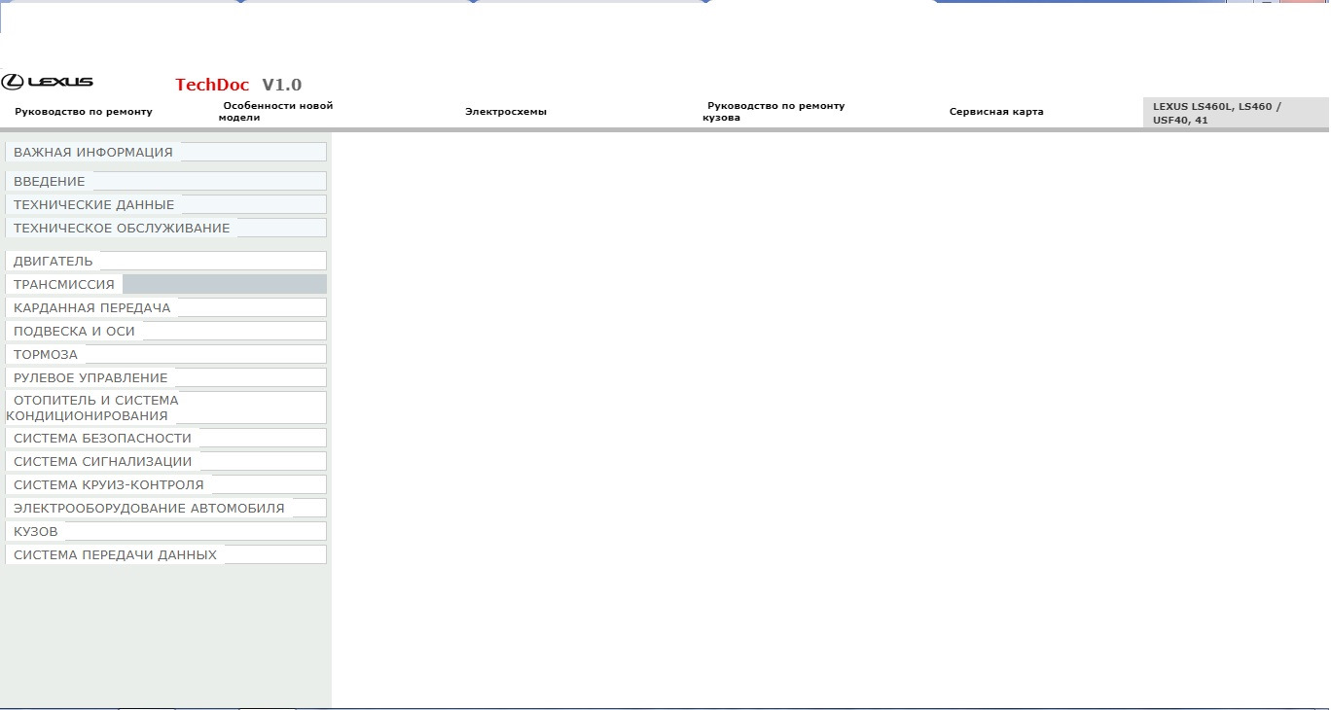Open the СИСТЕМА ПЕРЕДАЧИ ДАННЫХ section
Image resolution: width=1331 pixels, height=710 pixels.
[x=165, y=554]
